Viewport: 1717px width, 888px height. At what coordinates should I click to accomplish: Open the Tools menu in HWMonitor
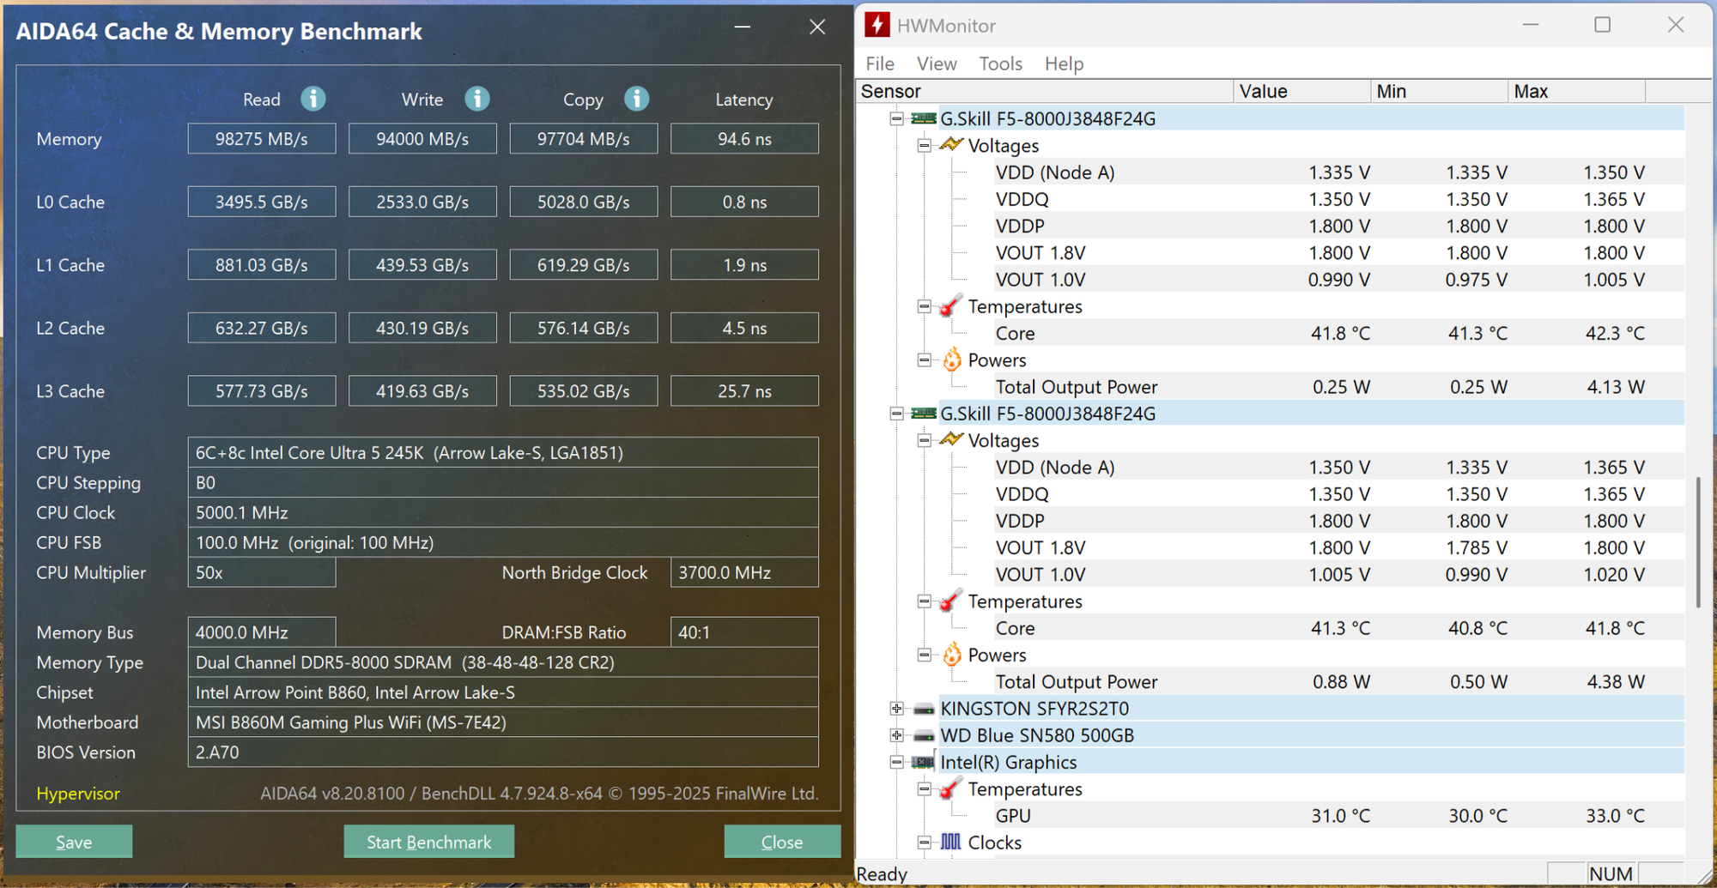click(x=1000, y=63)
